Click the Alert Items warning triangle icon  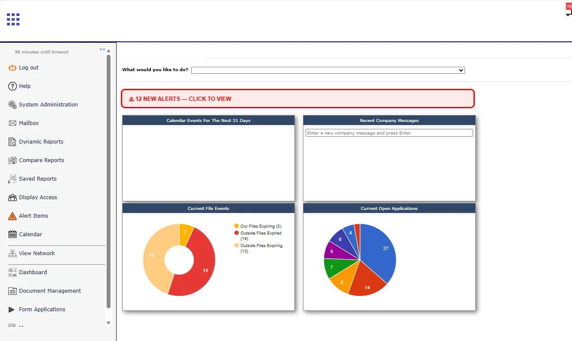click(x=13, y=216)
